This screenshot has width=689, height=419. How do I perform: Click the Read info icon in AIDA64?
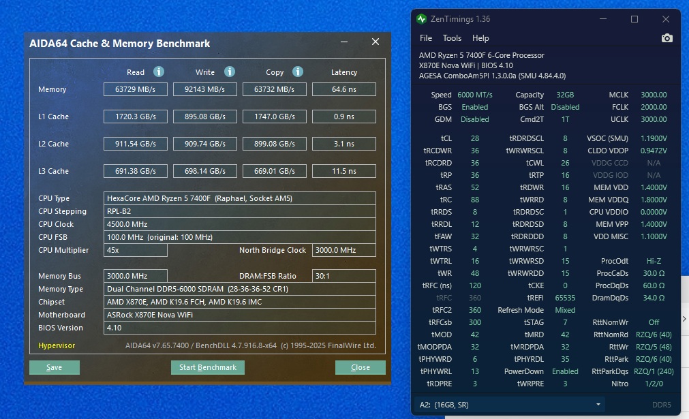click(x=159, y=72)
